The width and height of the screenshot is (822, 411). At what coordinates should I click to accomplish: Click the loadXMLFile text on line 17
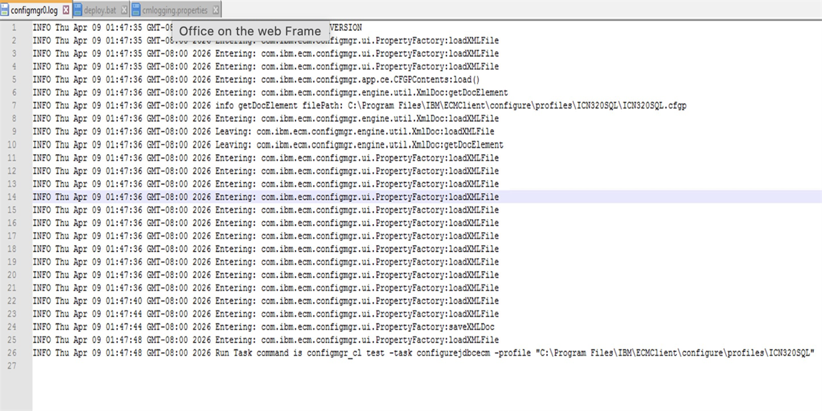[474, 236]
